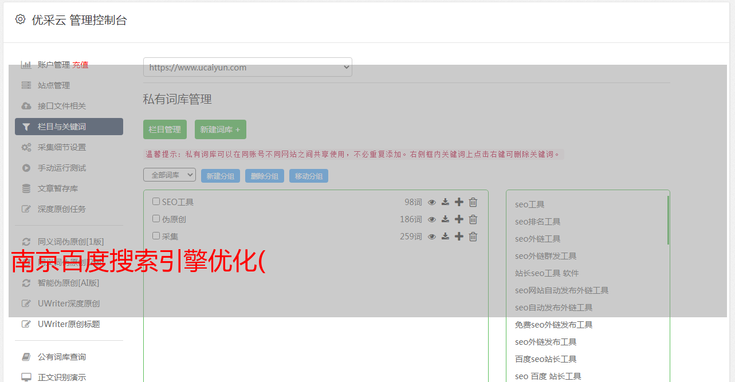Click the bar chart icon for 账户管理
Screen dimensions: 735x382
tap(26, 65)
